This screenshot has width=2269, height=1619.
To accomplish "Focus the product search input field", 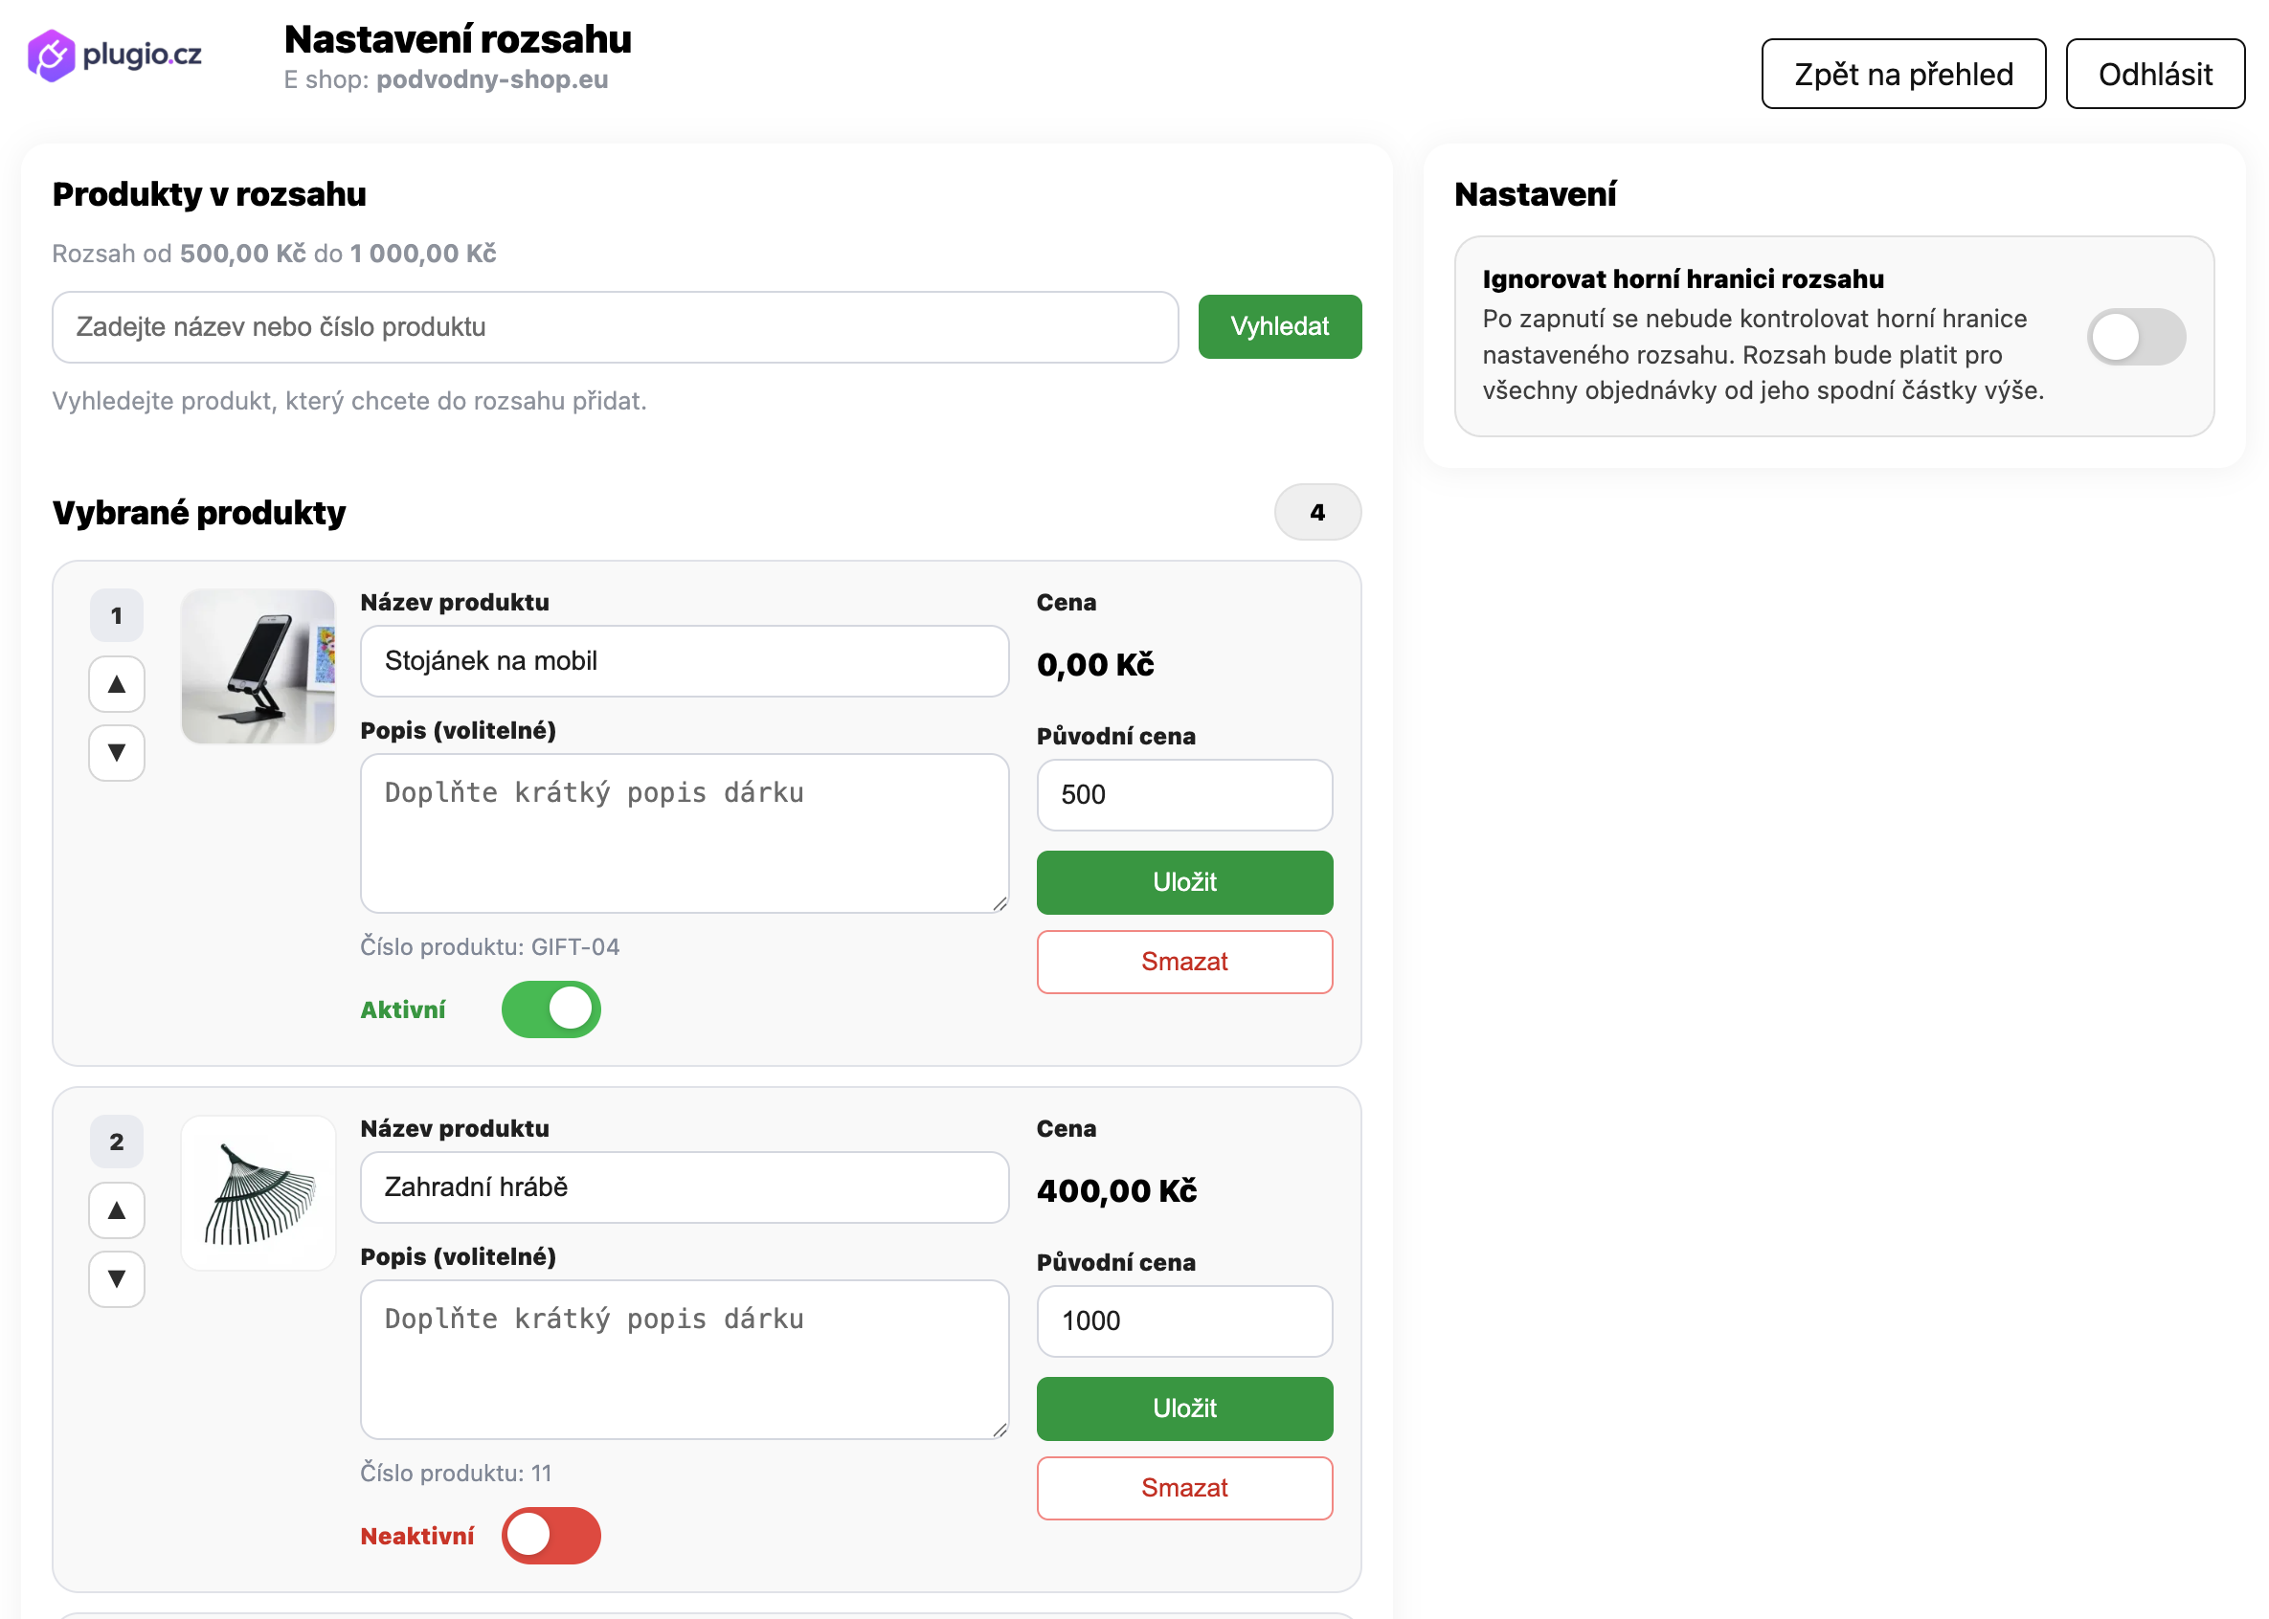I will tap(615, 327).
